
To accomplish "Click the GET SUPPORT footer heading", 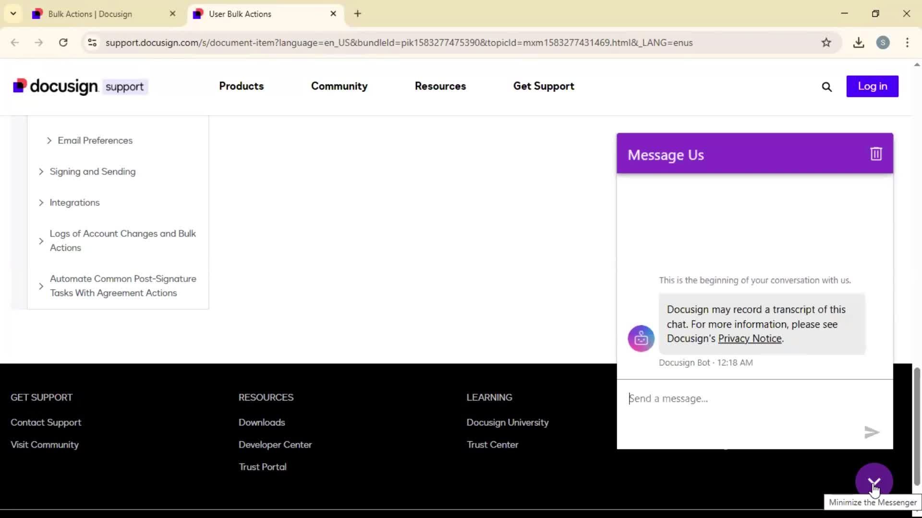I will coord(41,398).
